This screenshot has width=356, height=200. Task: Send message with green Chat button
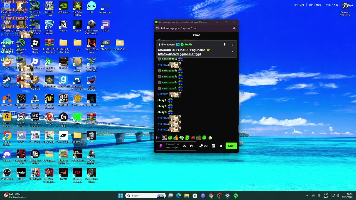coord(231,146)
